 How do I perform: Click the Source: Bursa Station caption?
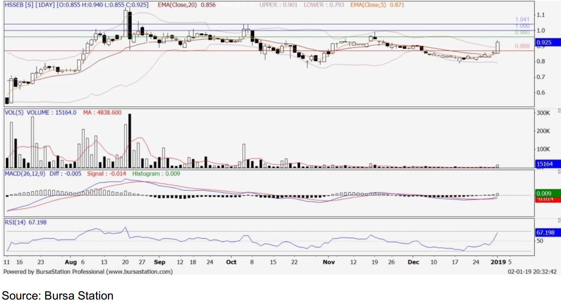pyautogui.click(x=58, y=295)
